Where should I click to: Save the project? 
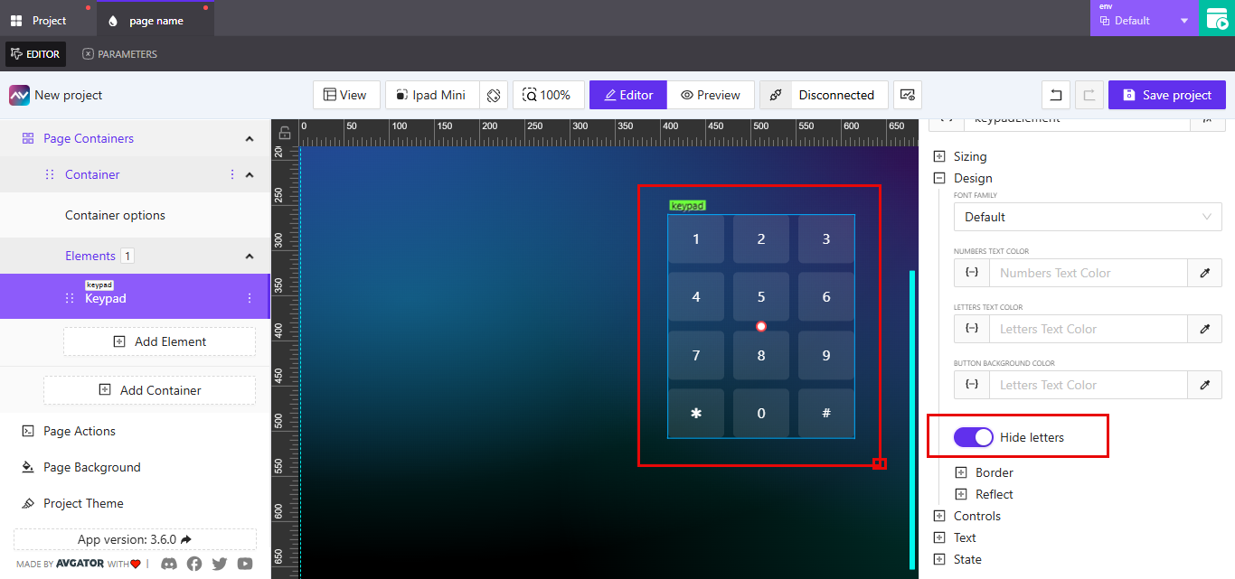[x=1166, y=94]
